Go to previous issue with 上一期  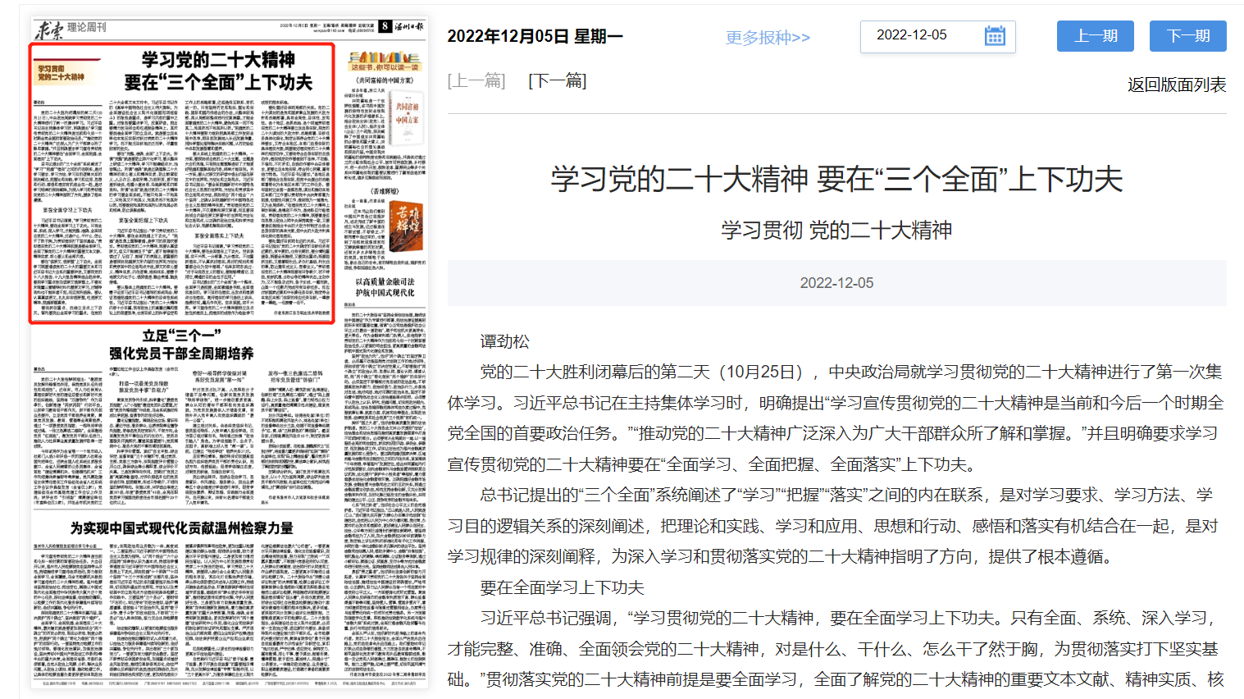pyautogui.click(x=1096, y=36)
